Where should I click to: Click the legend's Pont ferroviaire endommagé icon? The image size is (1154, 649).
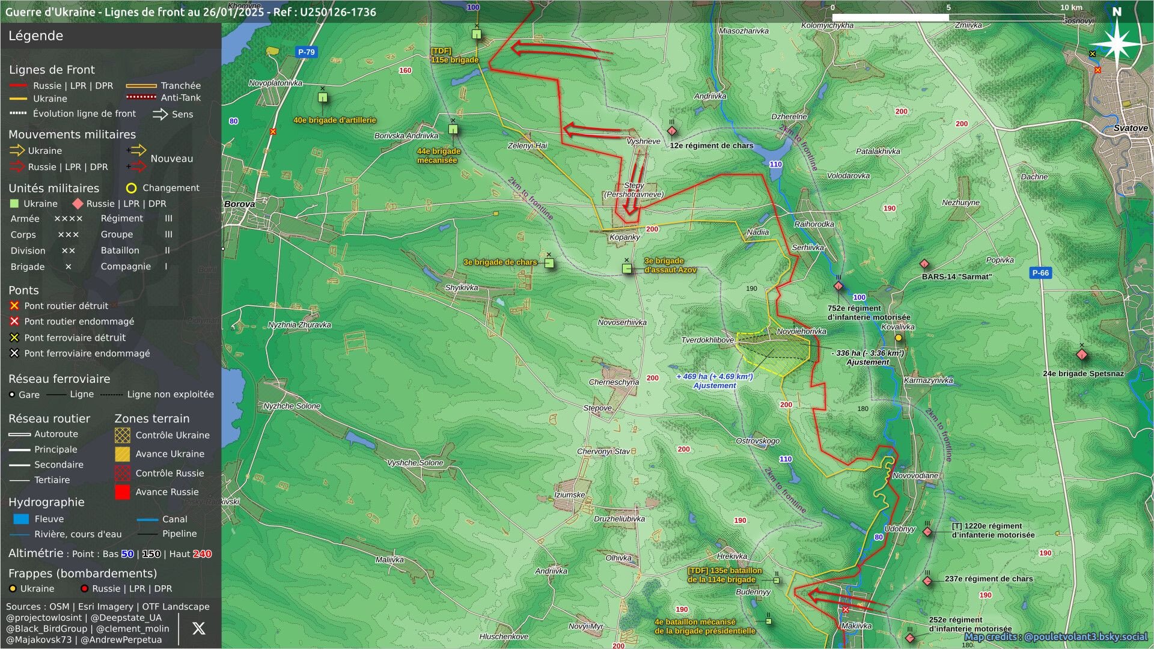pos(14,353)
